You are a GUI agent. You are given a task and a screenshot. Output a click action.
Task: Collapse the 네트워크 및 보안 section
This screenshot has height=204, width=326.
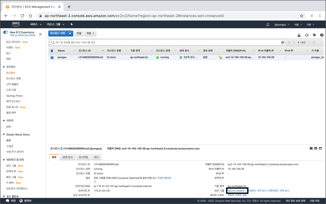pyautogui.click(x=4, y=160)
